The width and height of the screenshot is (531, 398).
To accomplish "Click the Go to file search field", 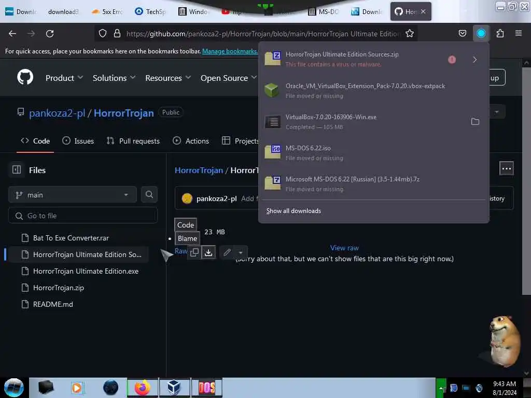I will (x=83, y=216).
